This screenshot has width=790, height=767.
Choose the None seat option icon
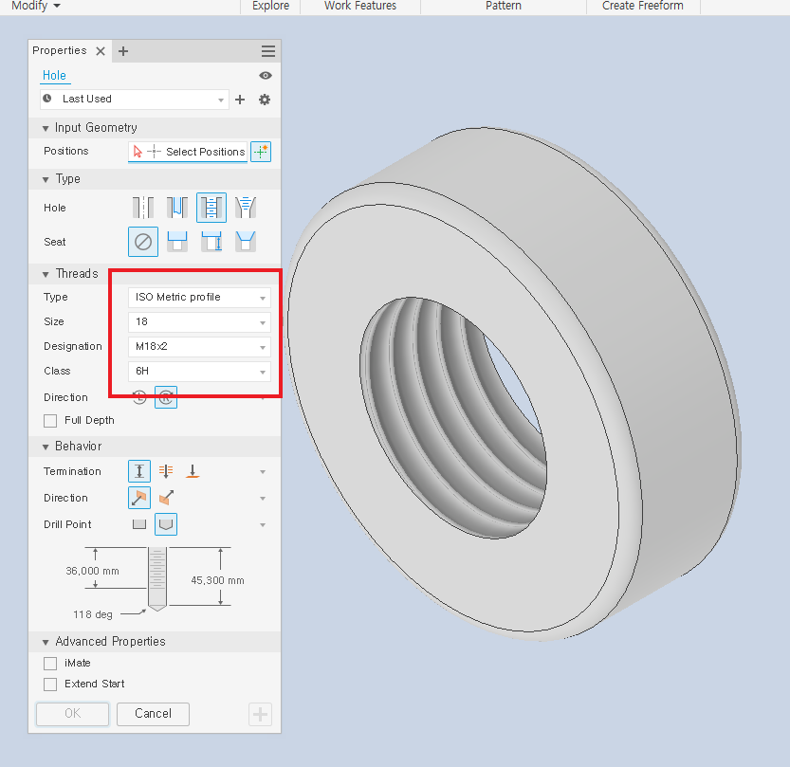tap(143, 242)
